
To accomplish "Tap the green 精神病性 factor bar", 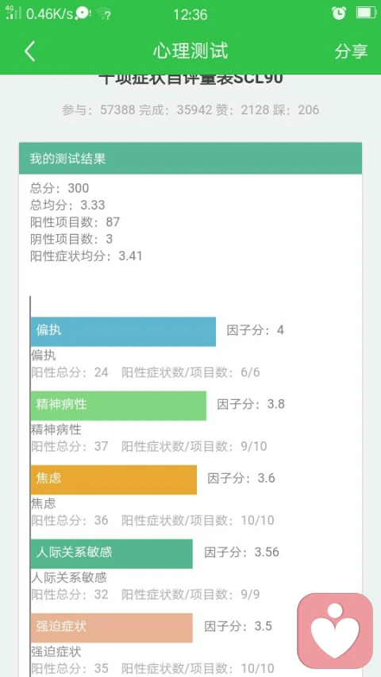I will 118,406.
